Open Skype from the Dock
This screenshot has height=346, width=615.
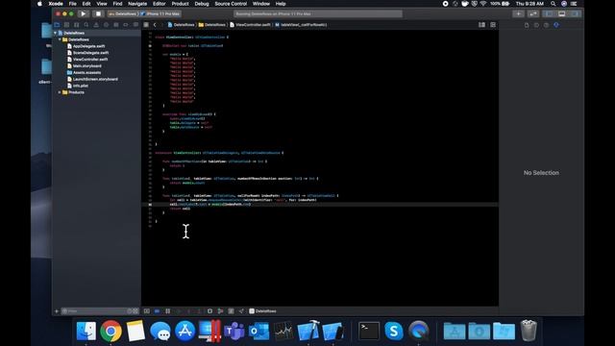393,331
